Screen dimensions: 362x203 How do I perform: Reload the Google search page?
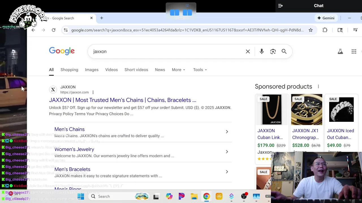[53, 30]
